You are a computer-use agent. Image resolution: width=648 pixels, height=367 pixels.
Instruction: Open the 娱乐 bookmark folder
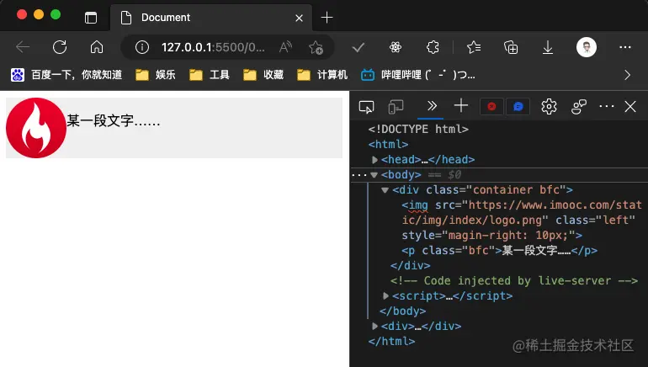(x=156, y=75)
